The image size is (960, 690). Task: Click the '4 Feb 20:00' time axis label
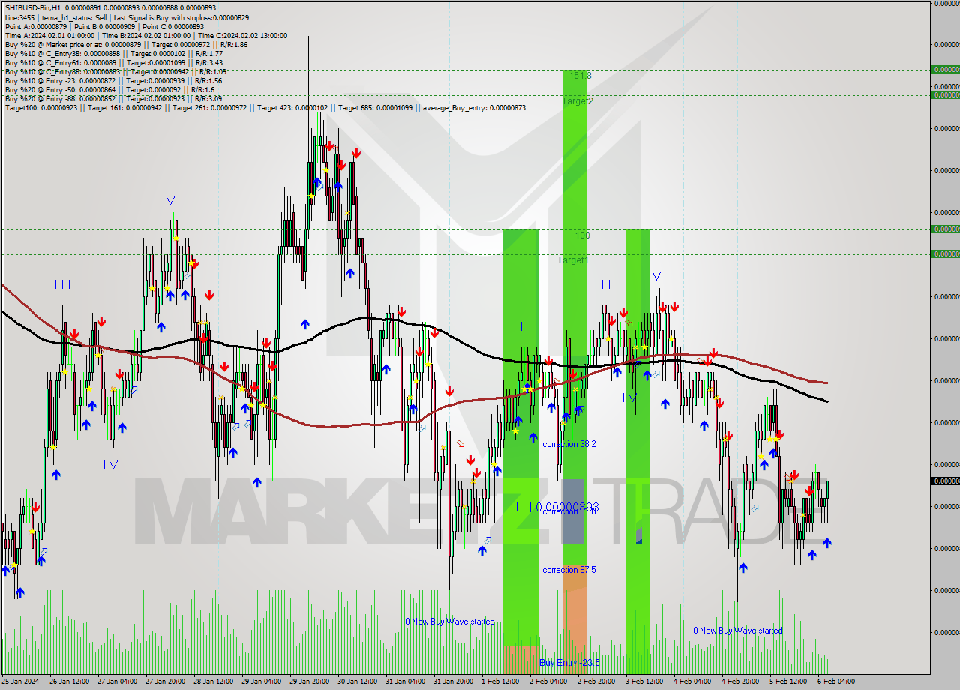pyautogui.click(x=740, y=682)
